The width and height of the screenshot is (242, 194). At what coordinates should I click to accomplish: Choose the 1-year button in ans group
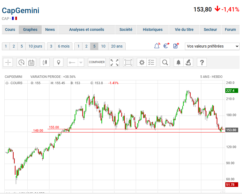point(78,46)
